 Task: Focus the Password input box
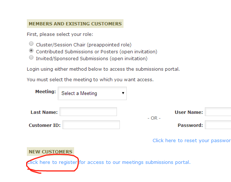pyautogui.click(x=218, y=125)
